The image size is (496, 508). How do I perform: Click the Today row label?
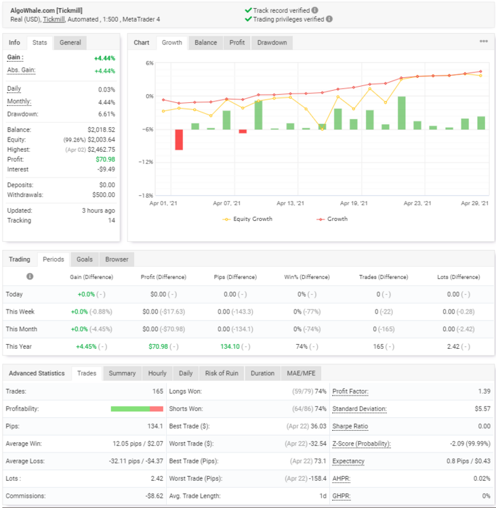coord(14,294)
